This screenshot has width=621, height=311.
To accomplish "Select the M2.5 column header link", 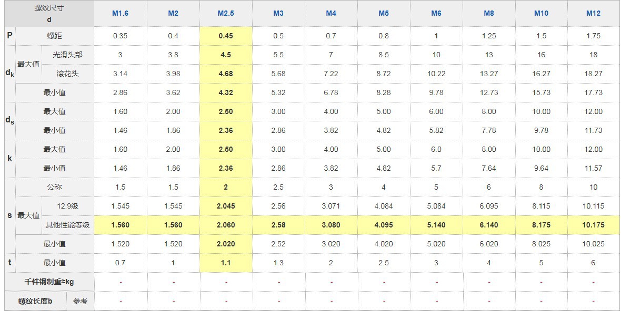I will (x=226, y=13).
